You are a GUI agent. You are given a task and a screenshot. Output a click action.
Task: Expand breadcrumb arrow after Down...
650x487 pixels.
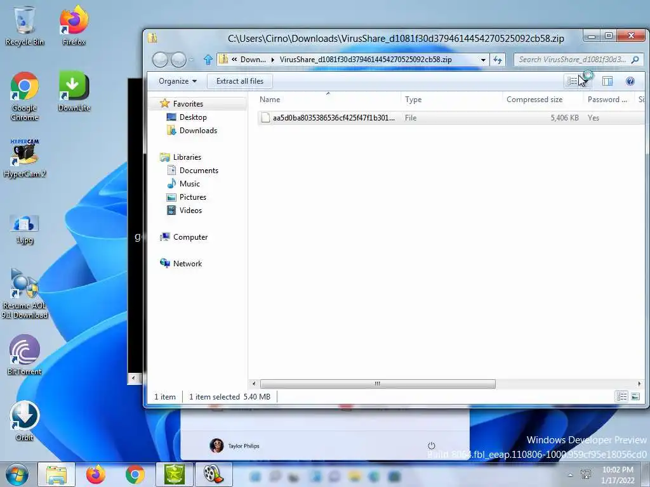[272, 60]
